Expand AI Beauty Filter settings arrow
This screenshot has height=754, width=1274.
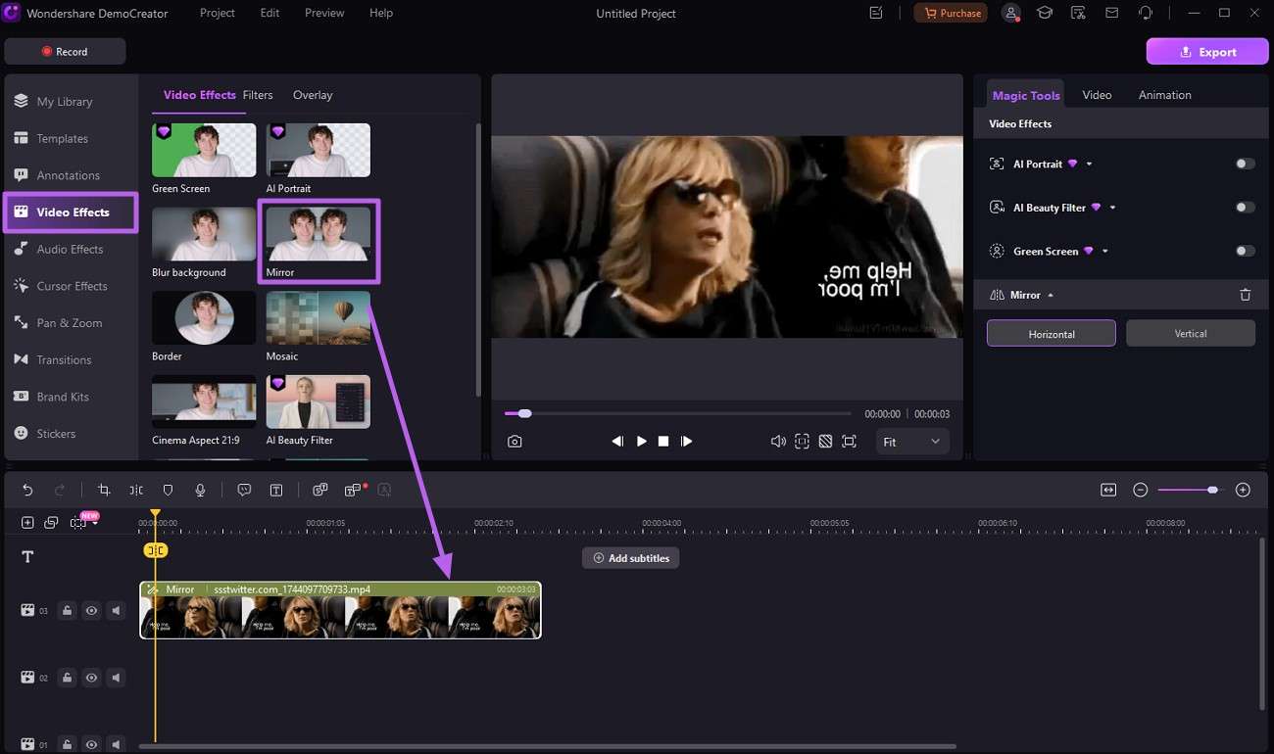1112,208
